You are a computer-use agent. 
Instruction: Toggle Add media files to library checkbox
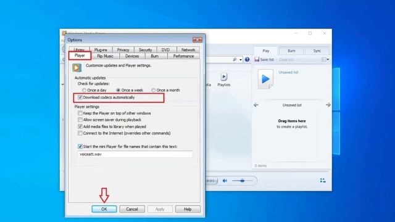coord(80,126)
